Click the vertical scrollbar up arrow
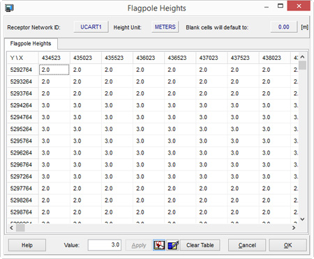314x259 pixels. (x=302, y=57)
